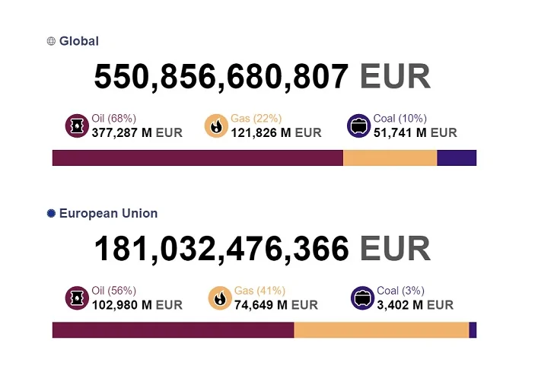Click the 550,856,680,807 EUR total
Viewport: 554px width, 385px height.
262,77
